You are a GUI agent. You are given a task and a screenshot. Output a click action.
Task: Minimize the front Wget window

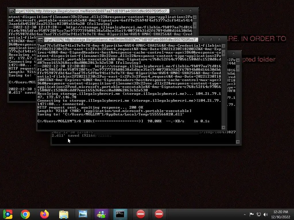tap(203, 40)
